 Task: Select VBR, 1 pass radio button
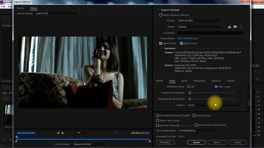coord(216,87)
